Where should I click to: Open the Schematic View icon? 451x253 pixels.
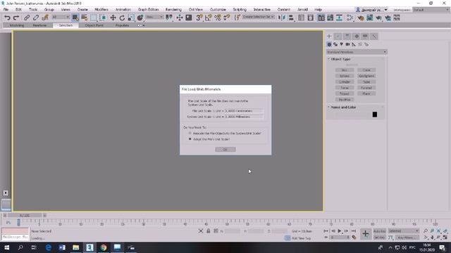339,18
